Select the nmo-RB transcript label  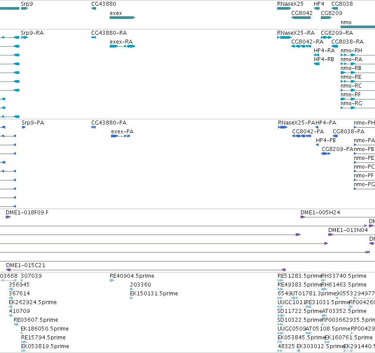351,68
